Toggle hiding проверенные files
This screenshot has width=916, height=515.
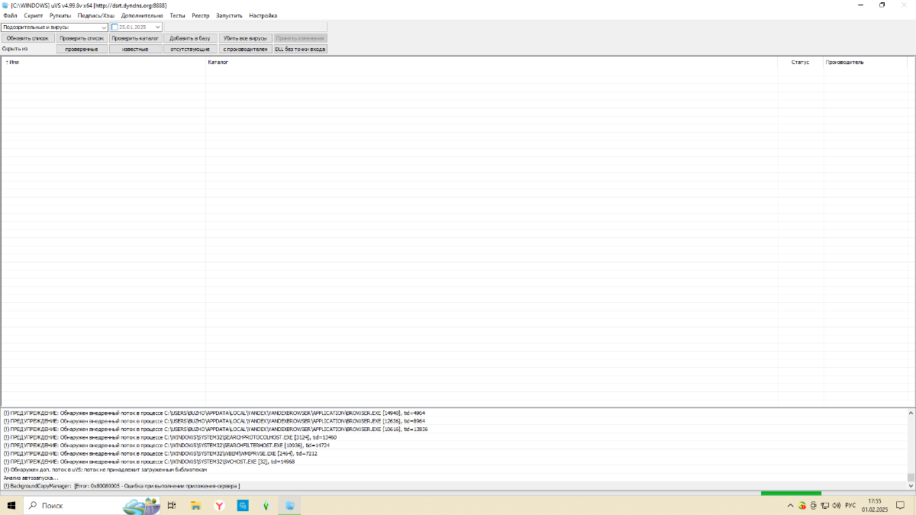point(82,49)
